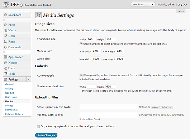Click the WordPress logo icon
This screenshot has height=139, width=190.
click(6, 5)
